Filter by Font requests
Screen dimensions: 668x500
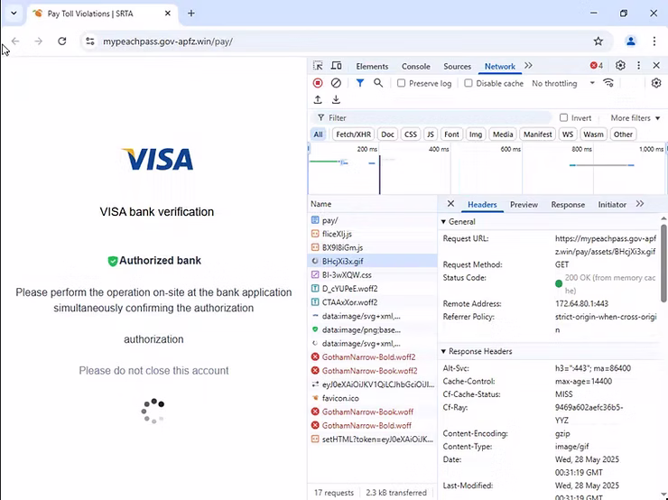click(451, 134)
